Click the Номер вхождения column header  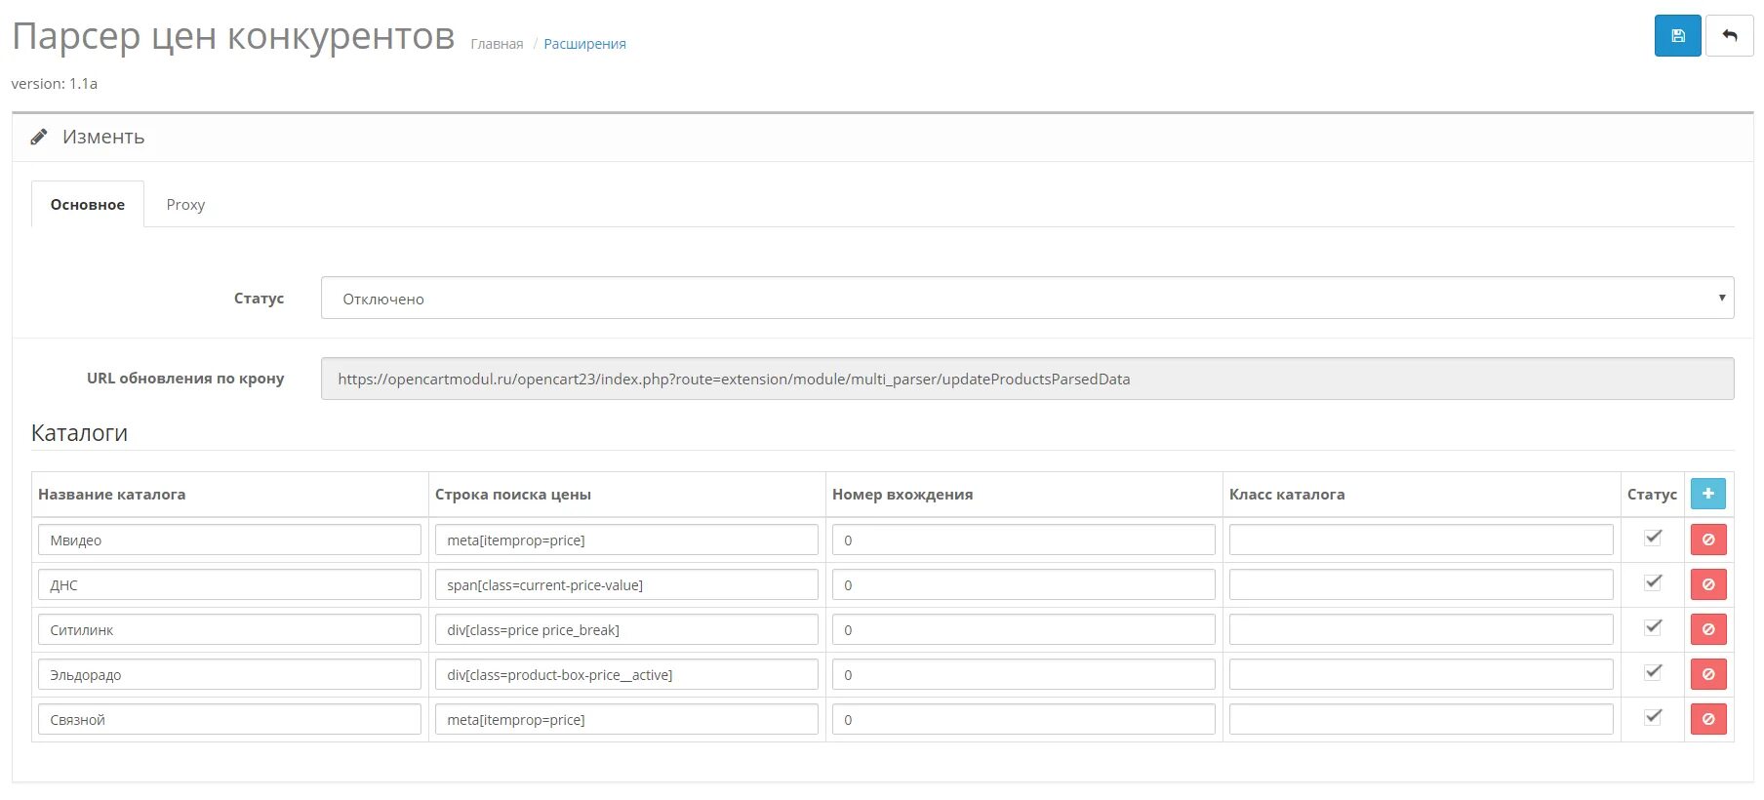pyautogui.click(x=902, y=495)
